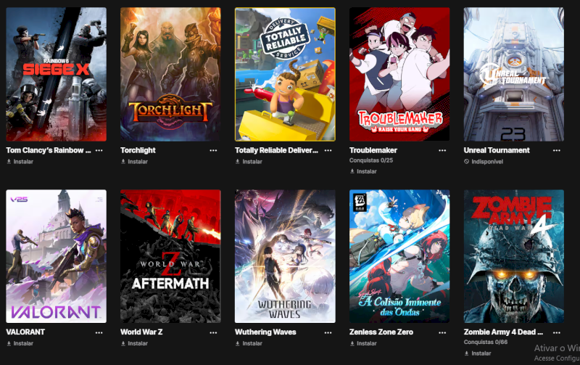Open three-dot menu beside VALORANT
The height and width of the screenshot is (365, 580).
coord(99,333)
